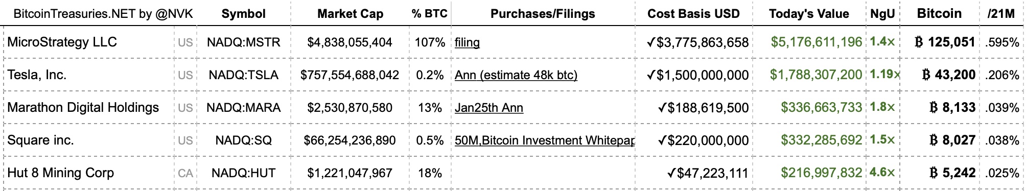Click the Bitcoin column header
The image size is (1026, 191).
[x=939, y=13]
